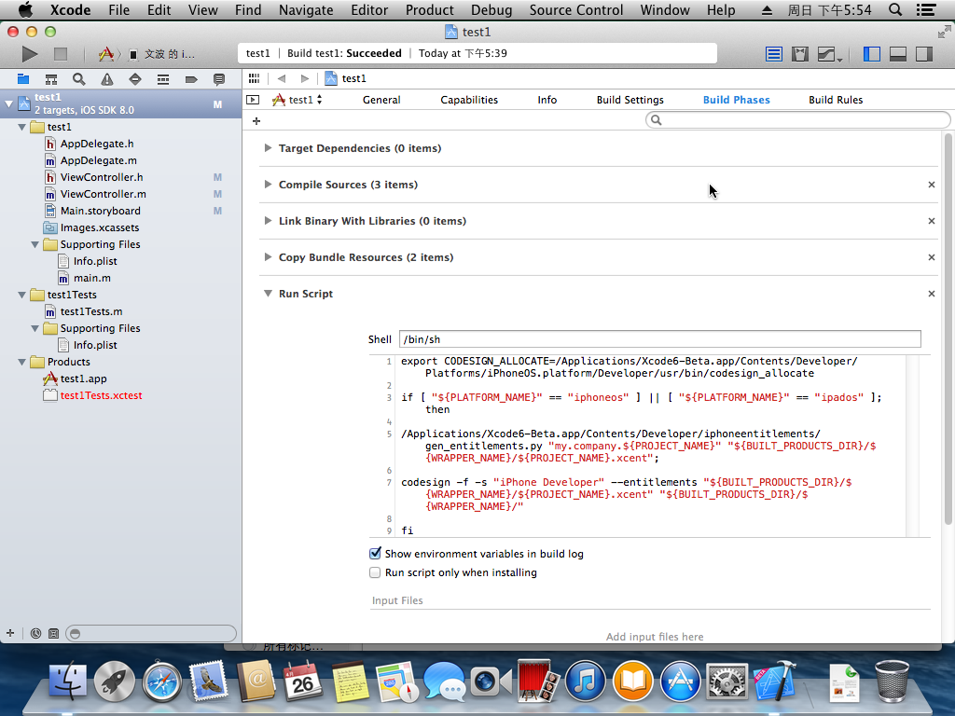This screenshot has height=716, width=955.
Task: Toggle the Debug area visibility
Action: pyautogui.click(x=898, y=54)
